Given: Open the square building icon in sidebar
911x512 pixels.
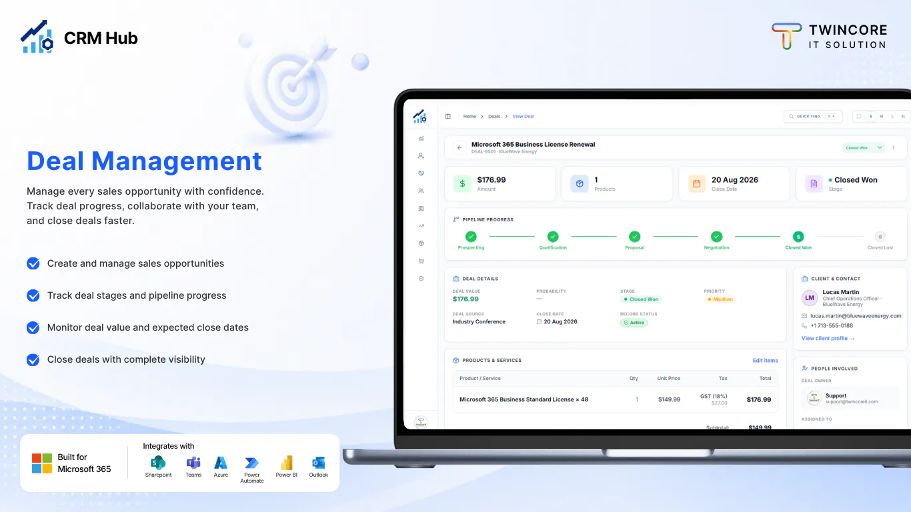Looking at the screenshot, I should pyautogui.click(x=421, y=209).
